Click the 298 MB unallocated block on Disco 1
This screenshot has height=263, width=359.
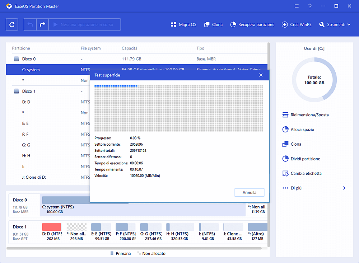pos(76,232)
